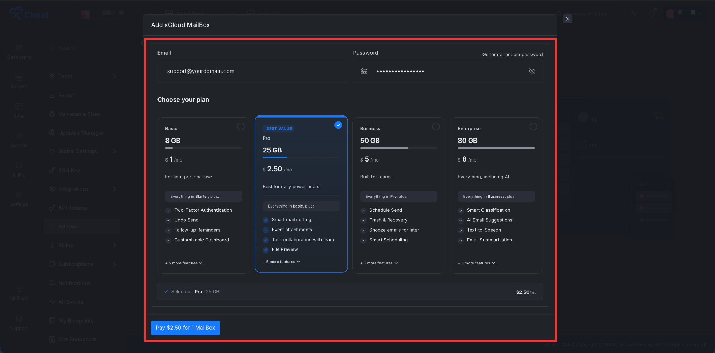
Task: Open All Team in the left rail
Action: 19,293
